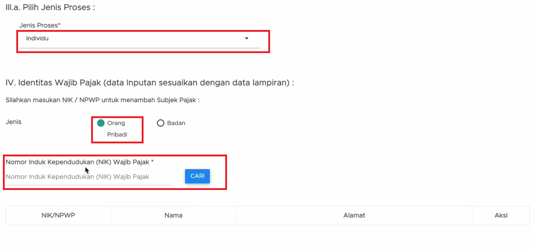Image resolution: width=534 pixels, height=251 pixels.
Task: Click the "IV. Identitas Wajib Pajak" heading
Action: click(x=150, y=83)
